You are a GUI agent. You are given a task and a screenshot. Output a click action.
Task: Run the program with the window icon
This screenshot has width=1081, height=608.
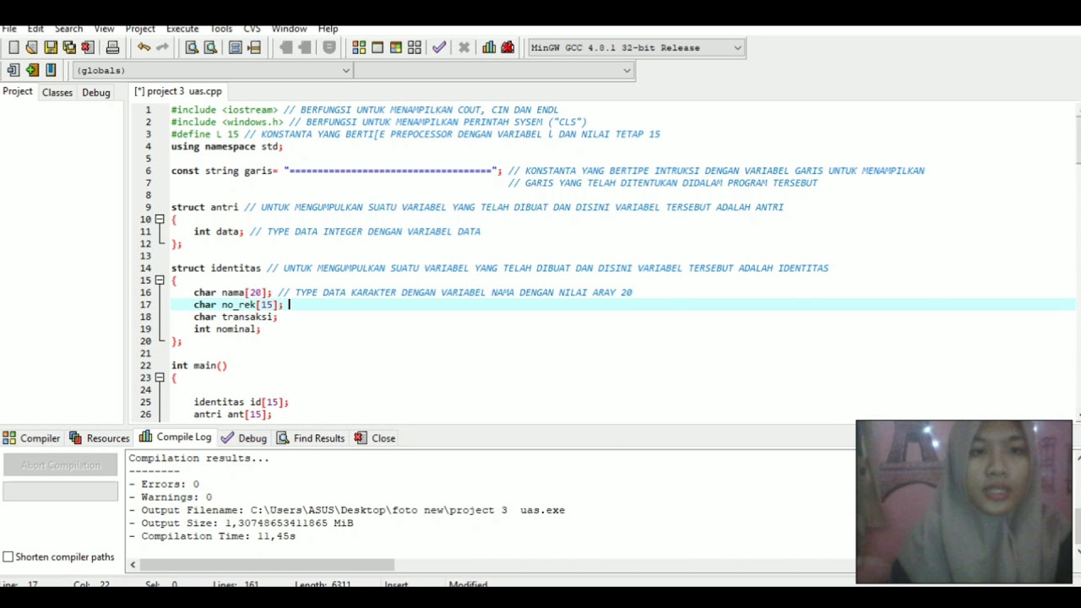378,48
